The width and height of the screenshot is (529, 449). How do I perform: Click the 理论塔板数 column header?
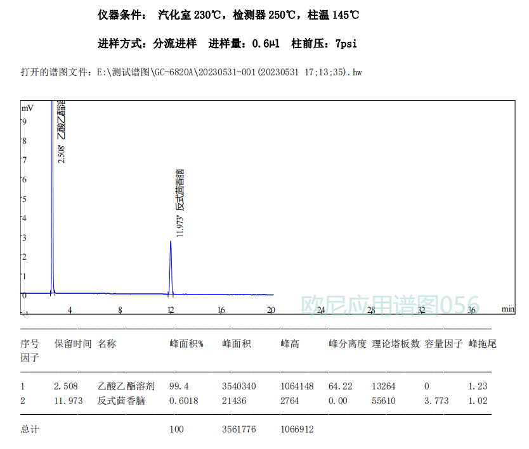396,344
